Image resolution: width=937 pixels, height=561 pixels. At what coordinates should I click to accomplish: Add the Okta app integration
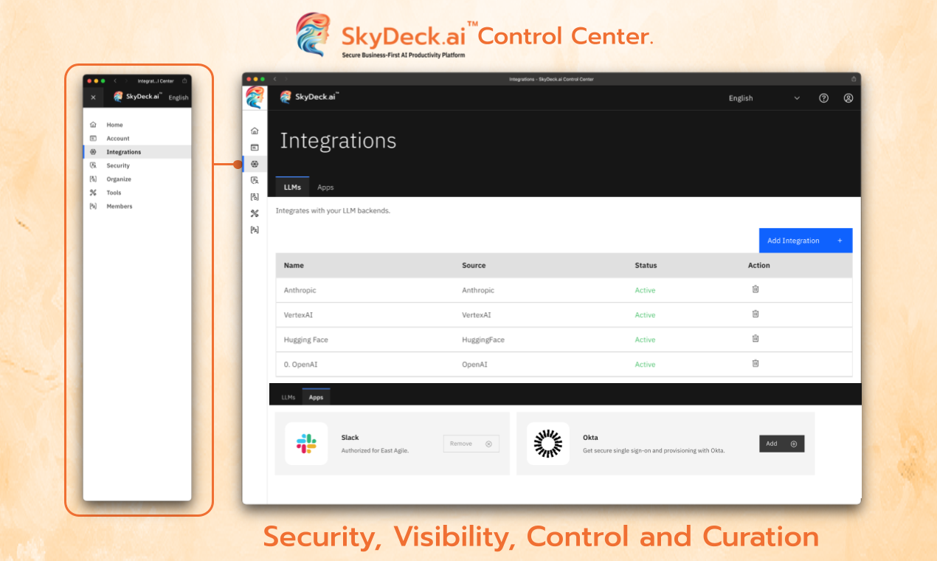782,444
